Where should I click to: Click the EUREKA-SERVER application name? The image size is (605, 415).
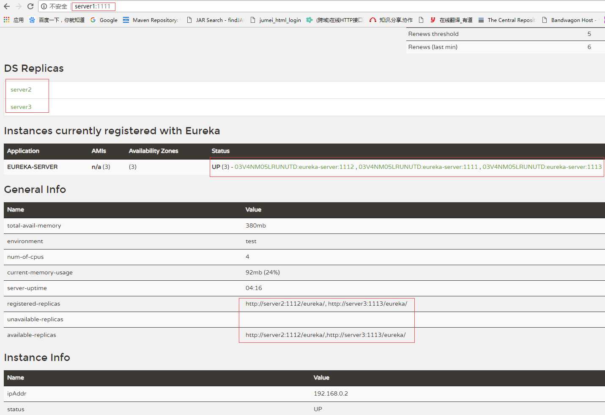coord(33,167)
